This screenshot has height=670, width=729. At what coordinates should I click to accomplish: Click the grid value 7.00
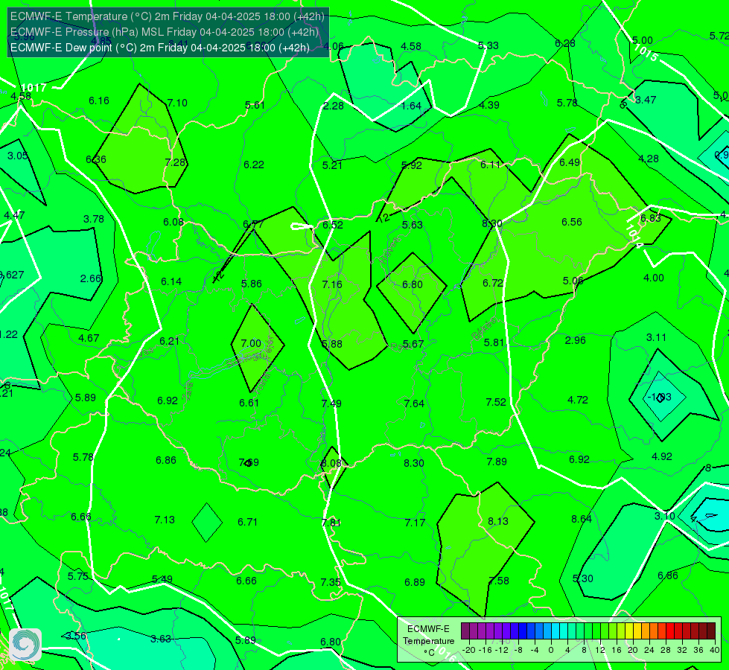251,343
